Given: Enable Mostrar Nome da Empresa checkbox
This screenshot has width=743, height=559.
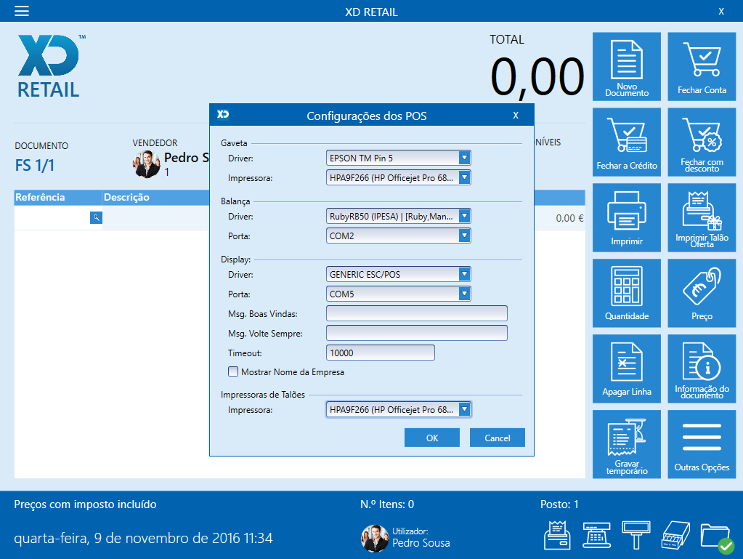Looking at the screenshot, I should point(233,371).
